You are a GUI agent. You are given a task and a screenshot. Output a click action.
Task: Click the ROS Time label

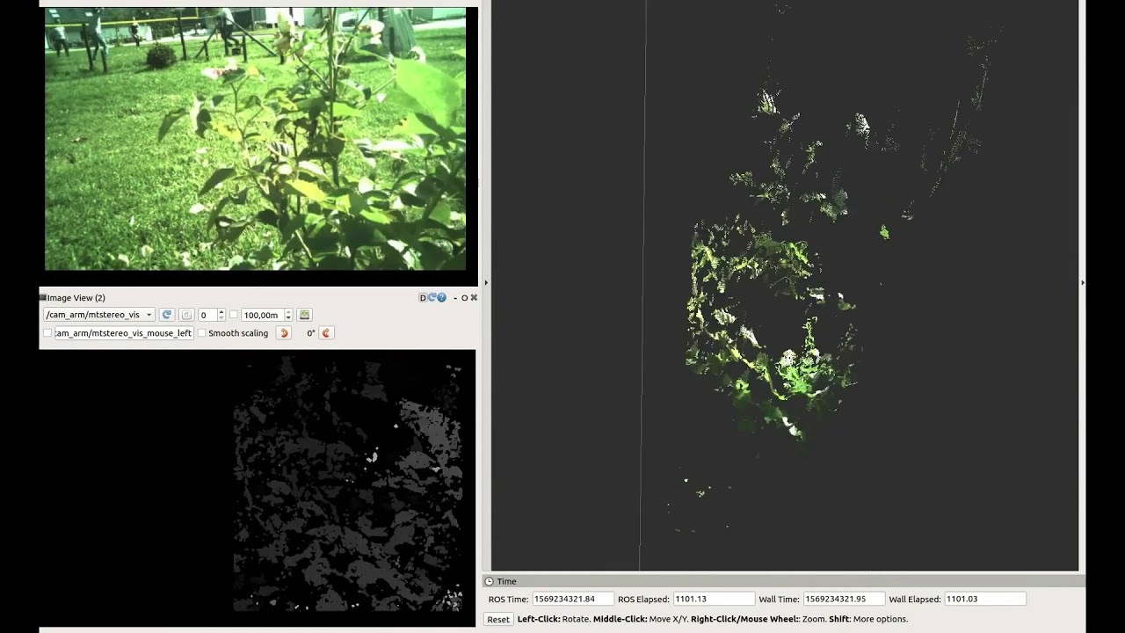coord(509,599)
